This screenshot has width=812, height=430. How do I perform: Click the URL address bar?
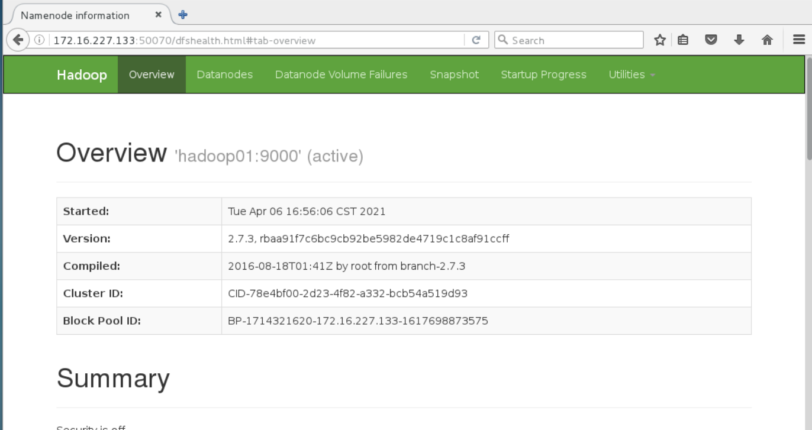click(258, 40)
